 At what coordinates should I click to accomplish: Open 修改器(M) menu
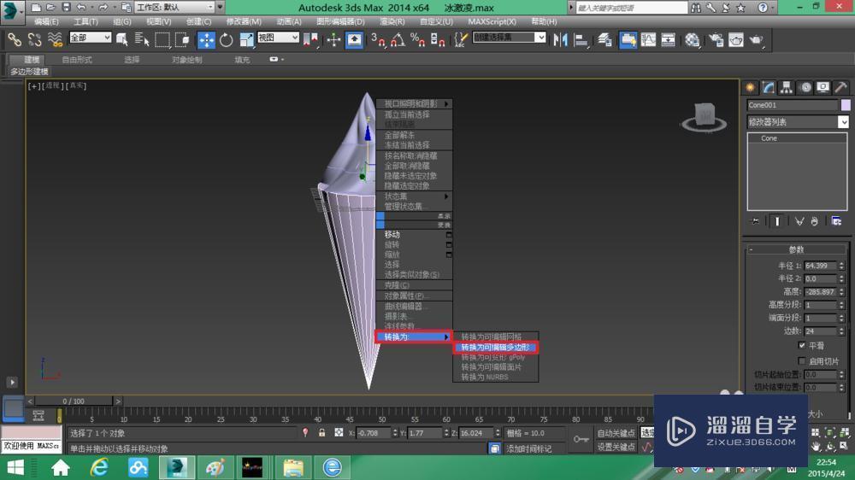click(244, 21)
